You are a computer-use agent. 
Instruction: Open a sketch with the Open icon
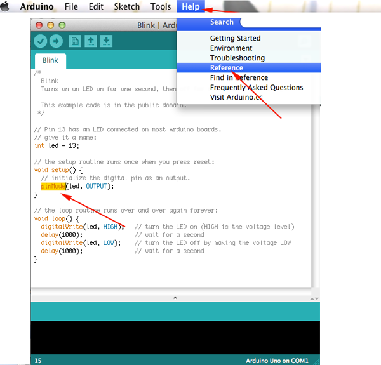click(91, 41)
